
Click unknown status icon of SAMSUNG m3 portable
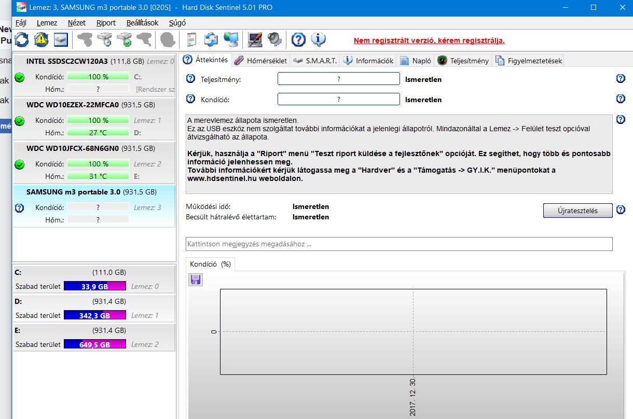20,208
